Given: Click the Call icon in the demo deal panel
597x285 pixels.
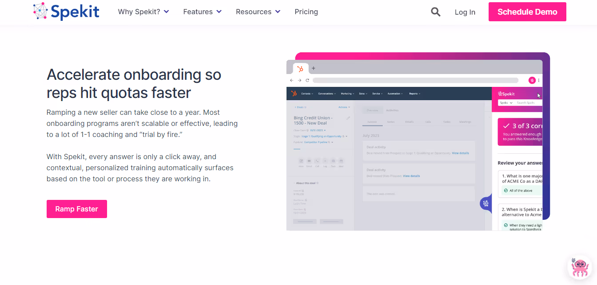Looking at the screenshot, I should 317,161.
